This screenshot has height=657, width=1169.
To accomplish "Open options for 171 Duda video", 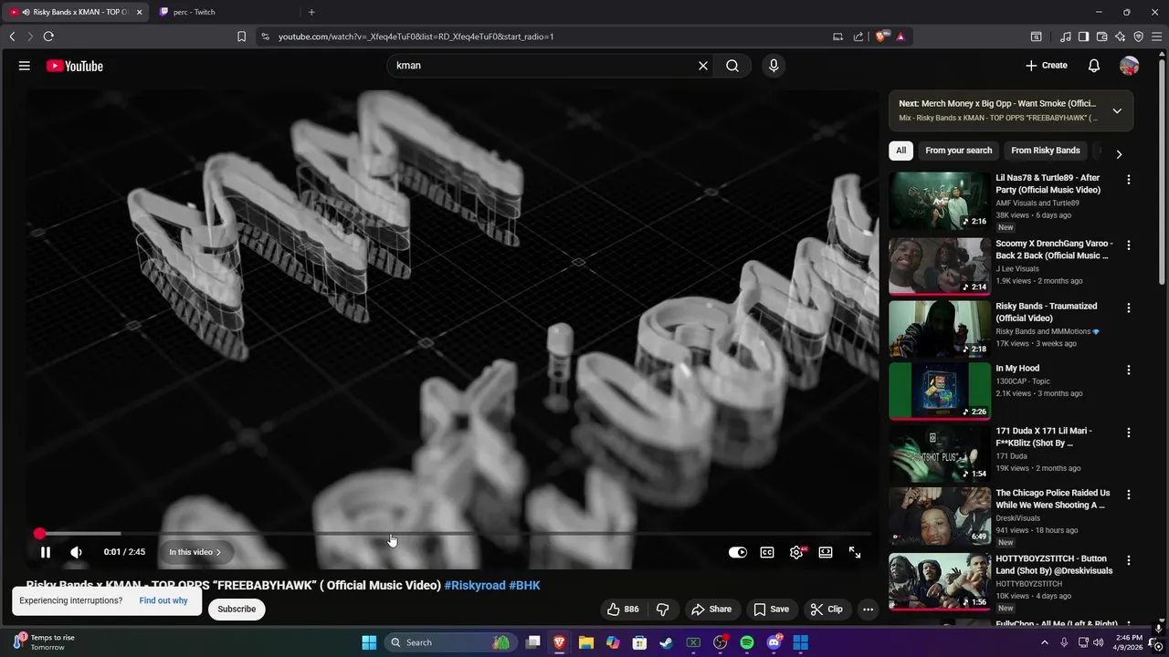I will click(1129, 433).
